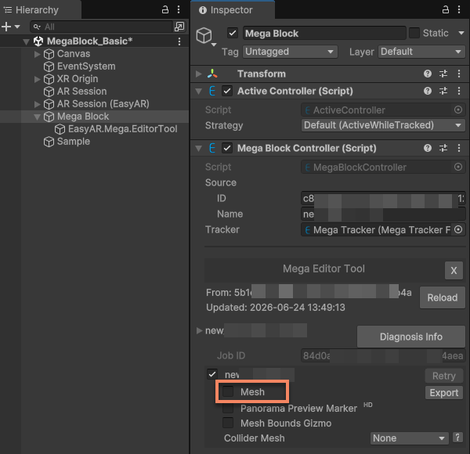Click the Diagnosis Info button
This screenshot has width=470, height=454.
coord(411,337)
